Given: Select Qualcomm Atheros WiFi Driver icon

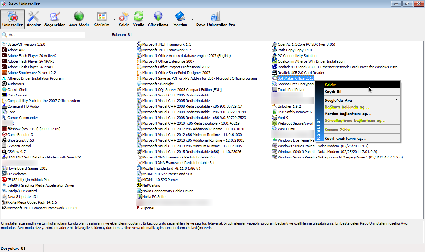Looking at the screenshot, I should pyautogui.click(x=275, y=61).
